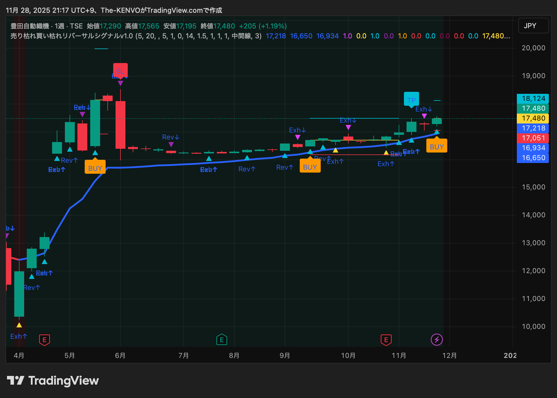Click the orange BUY label in late May

95,168
